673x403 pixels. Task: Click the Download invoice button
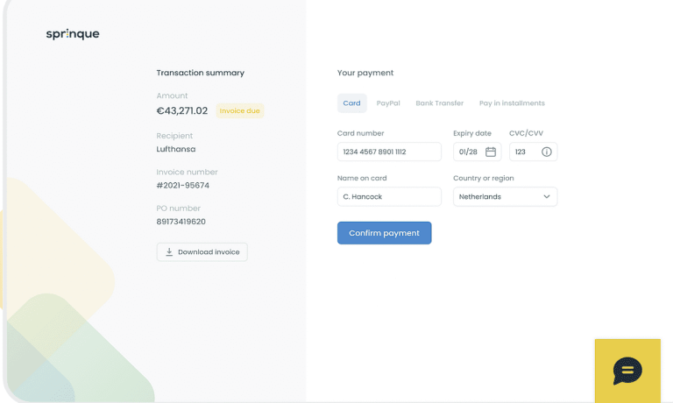pyautogui.click(x=202, y=252)
